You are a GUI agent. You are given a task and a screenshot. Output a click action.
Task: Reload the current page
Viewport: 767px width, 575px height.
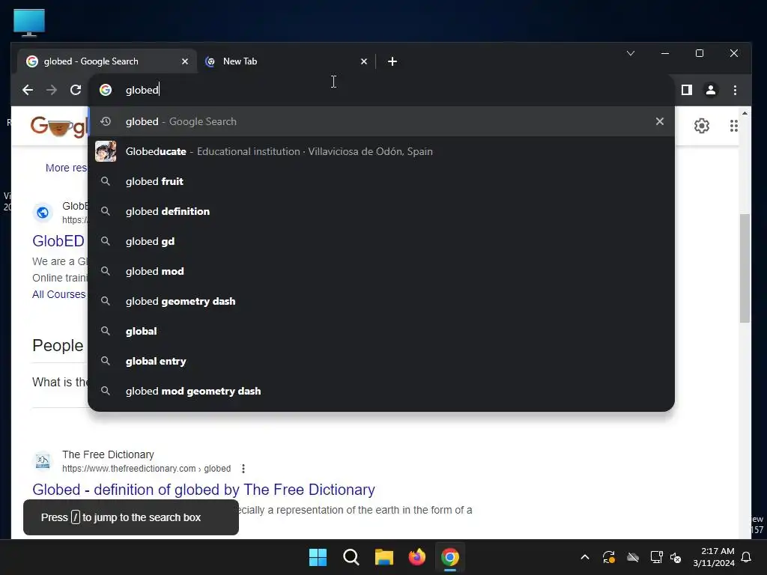[x=76, y=90]
